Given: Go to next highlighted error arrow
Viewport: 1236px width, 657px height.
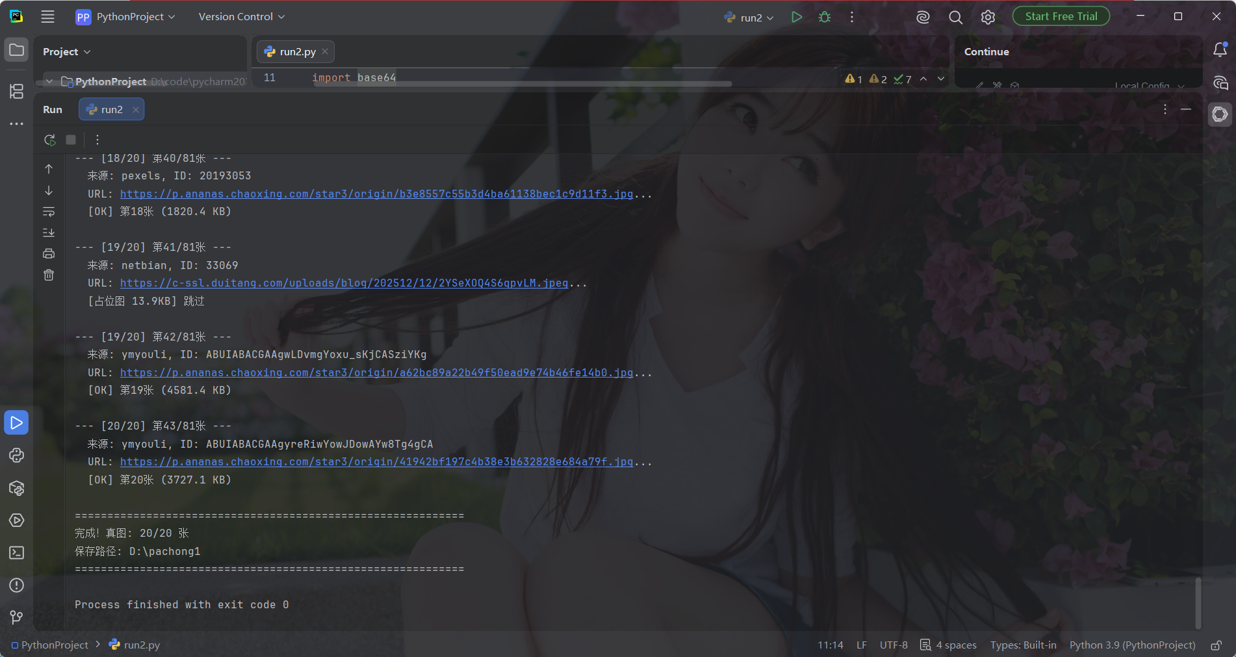Looking at the screenshot, I should (x=941, y=79).
